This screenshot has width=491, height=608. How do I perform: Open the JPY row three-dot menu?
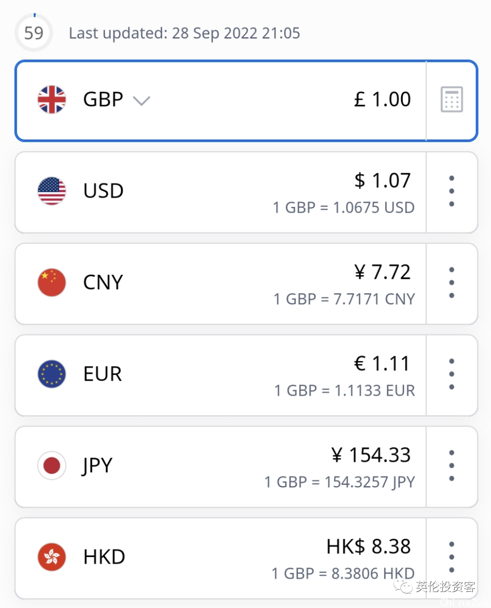point(451,466)
